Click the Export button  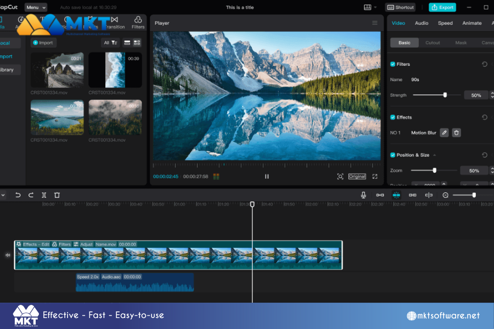(x=442, y=7)
